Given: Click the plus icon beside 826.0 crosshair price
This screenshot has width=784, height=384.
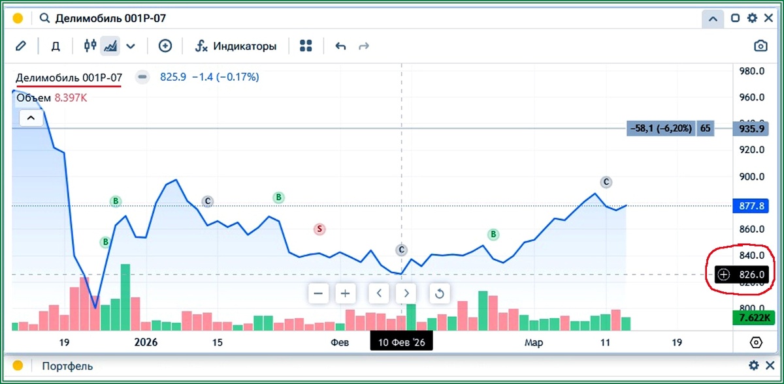Looking at the screenshot, I should point(723,274).
